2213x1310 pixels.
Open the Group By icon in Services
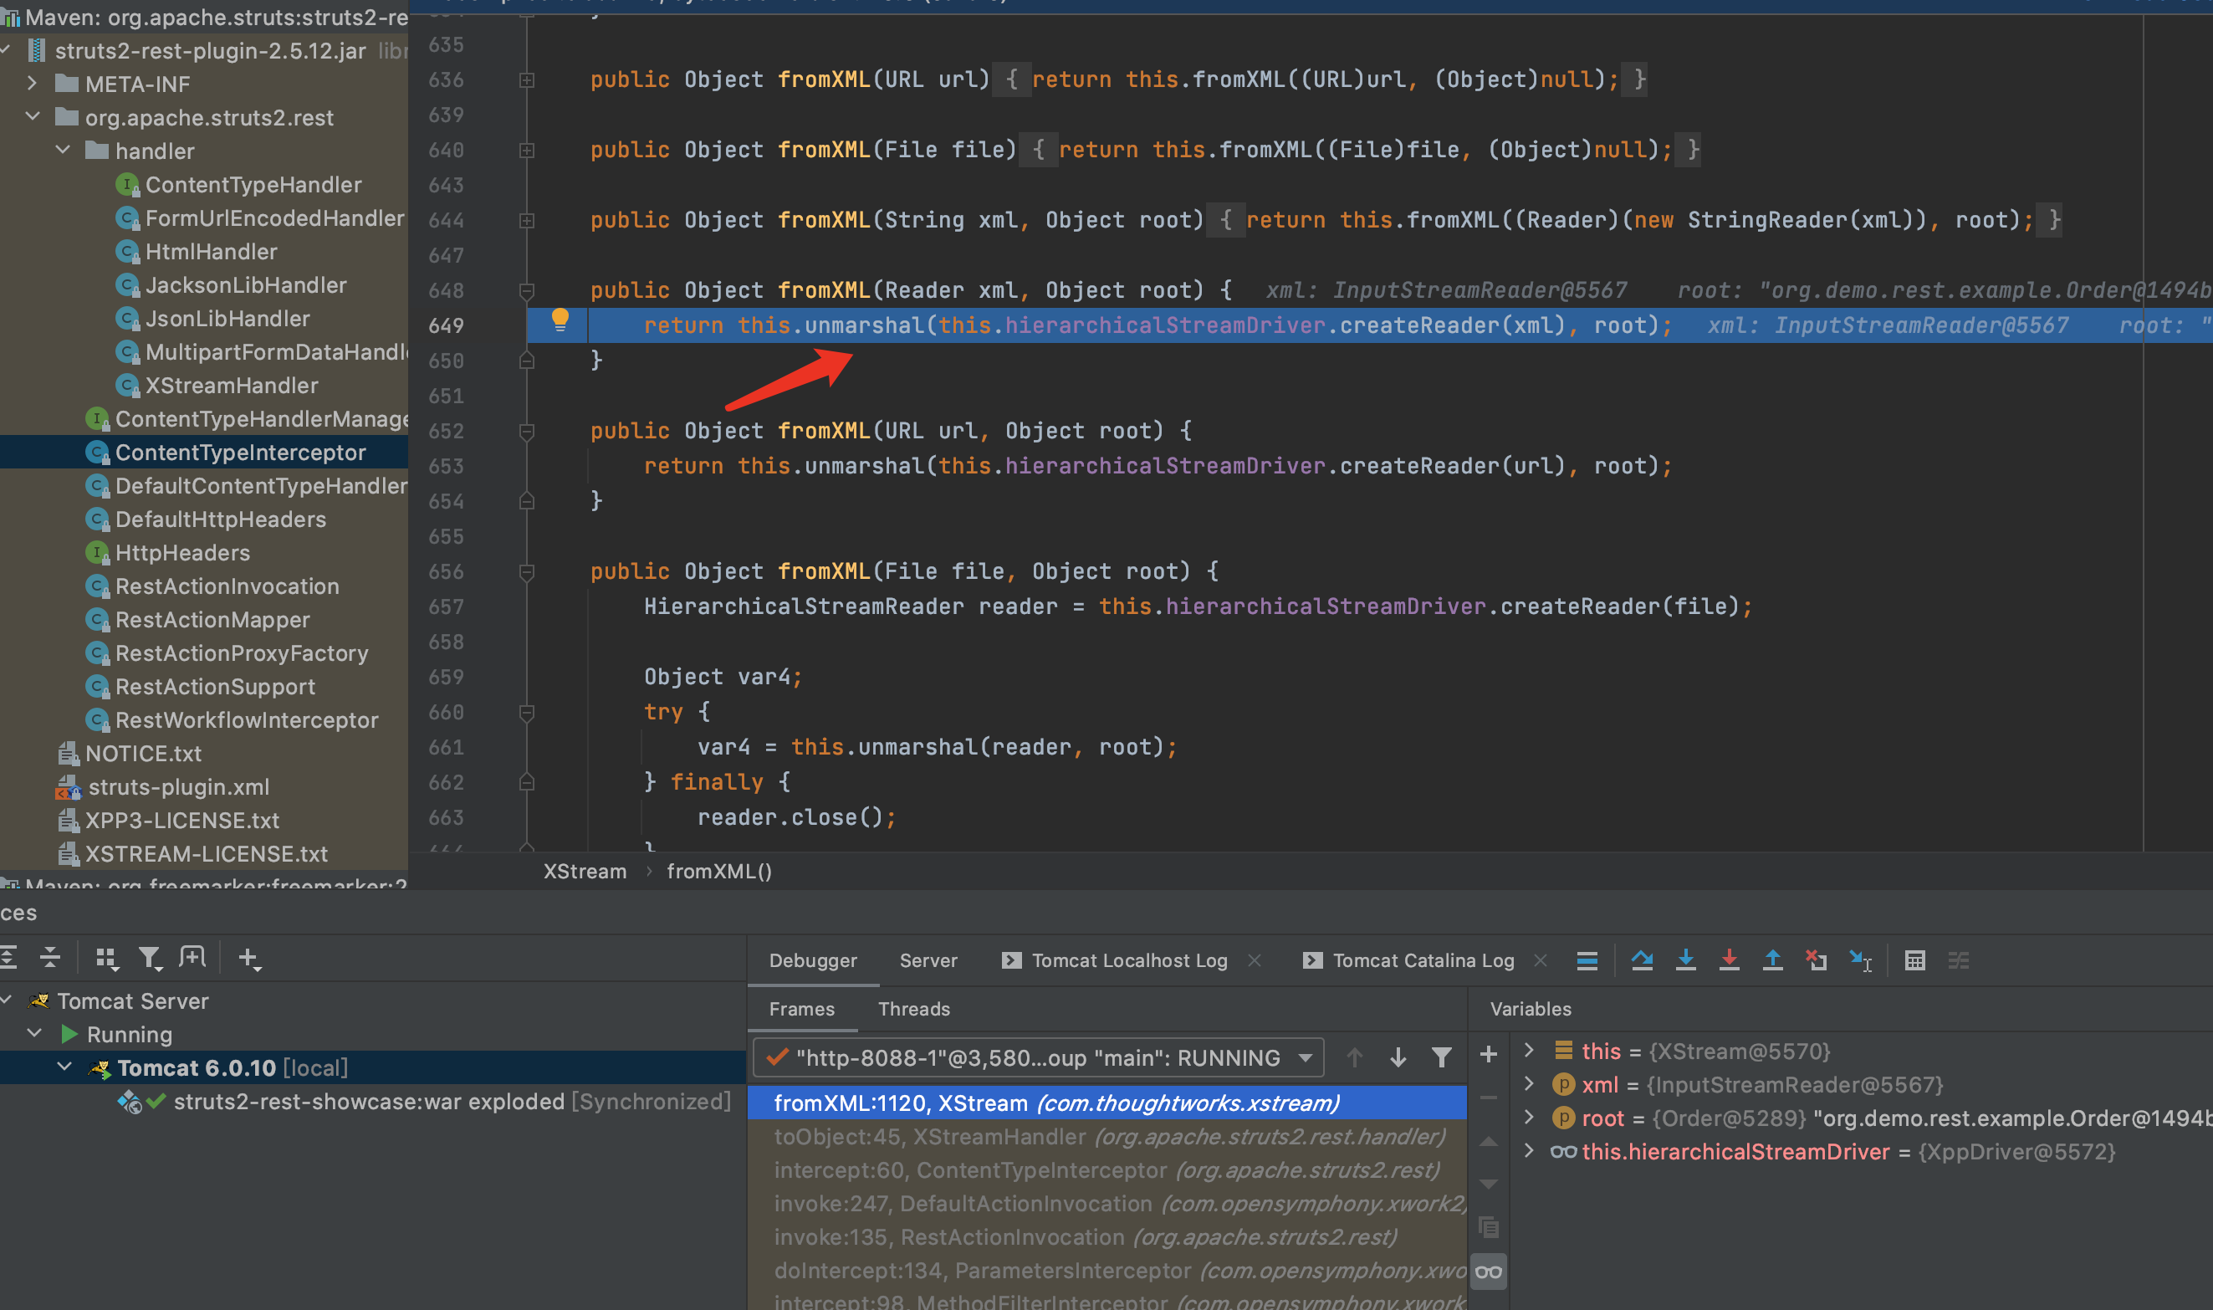point(107,959)
